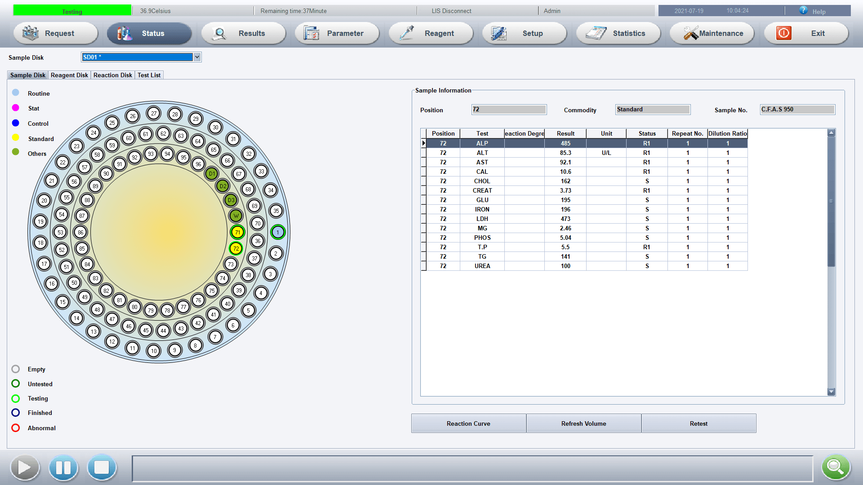The height and width of the screenshot is (485, 863).
Task: Click the Retest button
Action: (x=698, y=423)
